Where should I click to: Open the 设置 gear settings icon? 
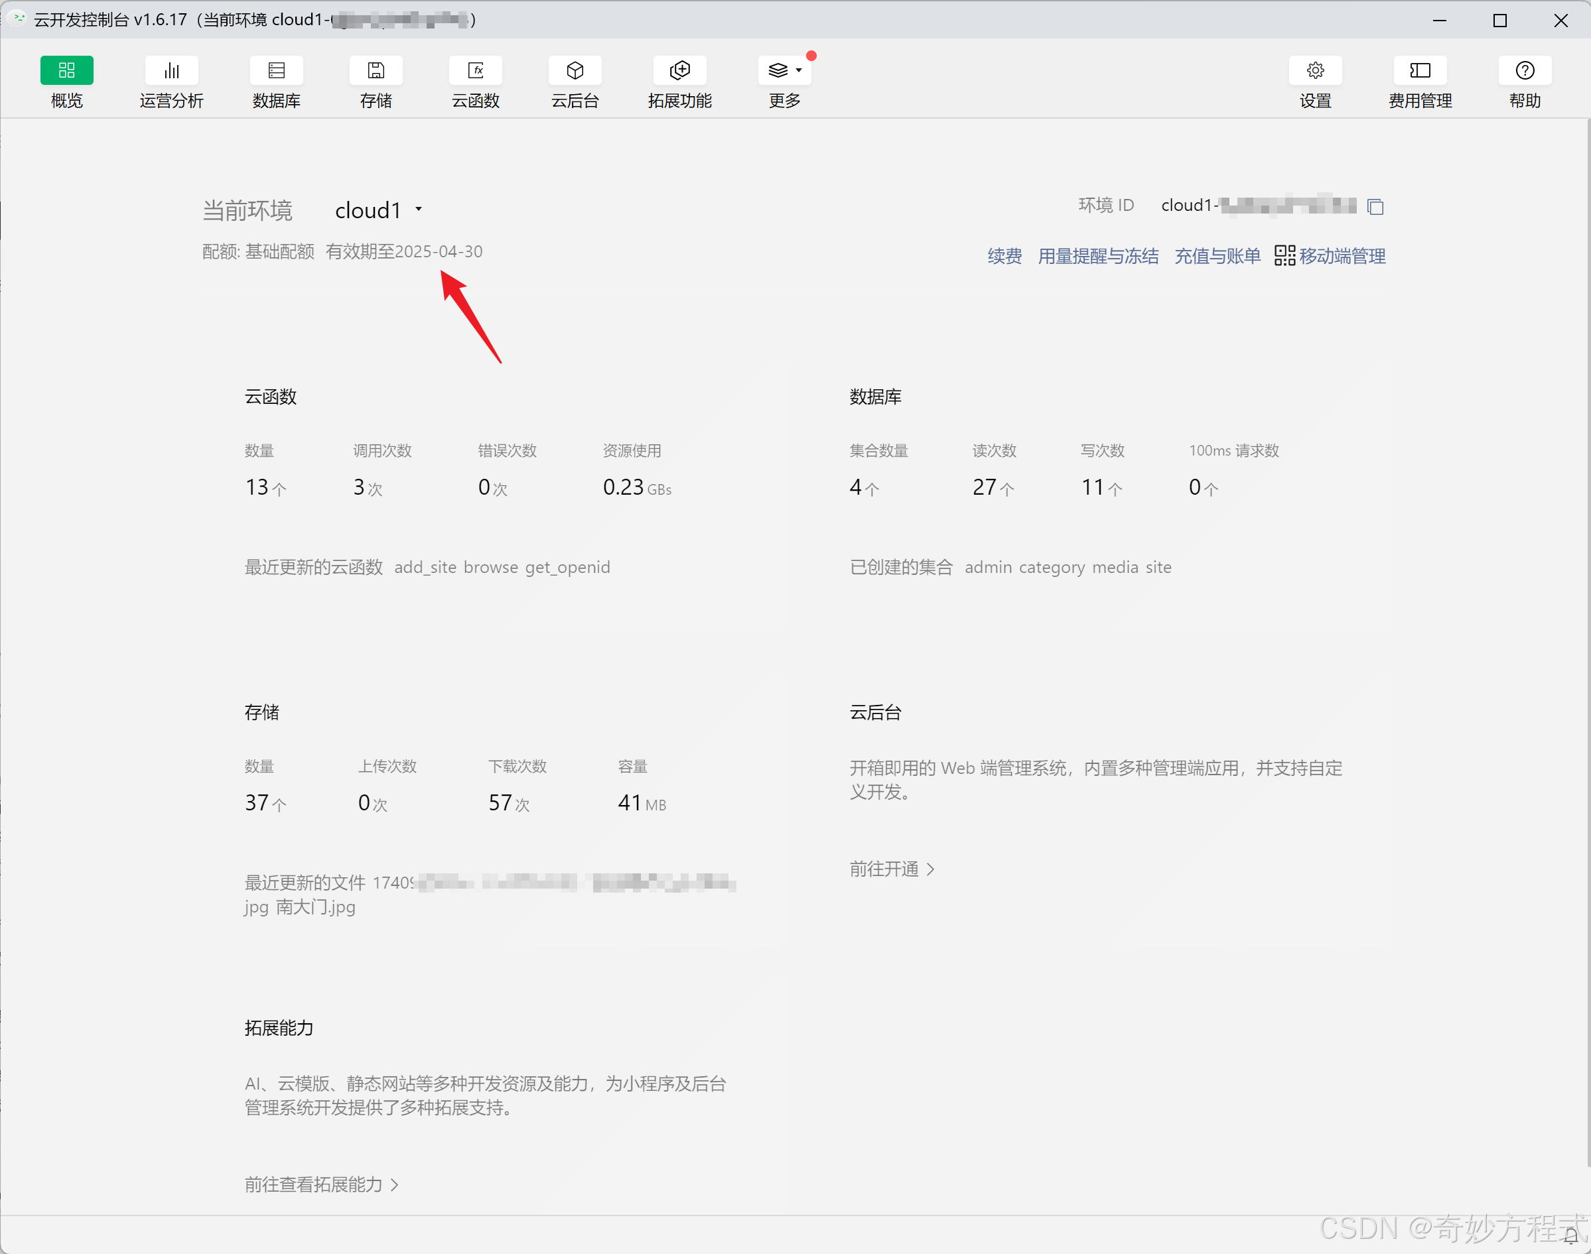(x=1315, y=70)
